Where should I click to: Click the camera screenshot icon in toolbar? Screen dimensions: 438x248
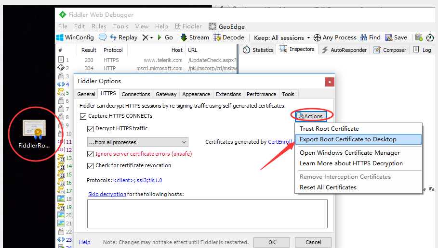point(418,37)
